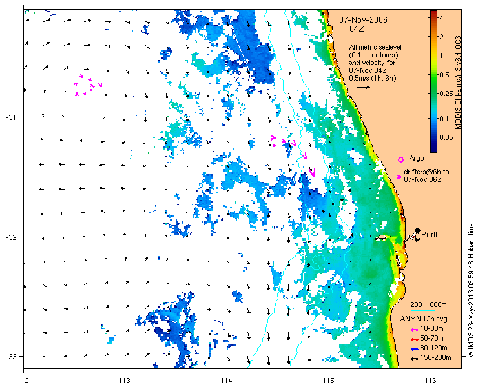Click the colorbar tick label 0.05
The image size is (478, 387).
click(446, 137)
